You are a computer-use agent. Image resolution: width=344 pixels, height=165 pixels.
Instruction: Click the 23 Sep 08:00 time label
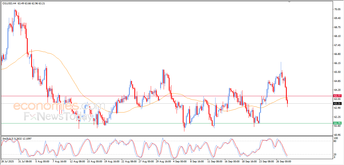point(267,162)
